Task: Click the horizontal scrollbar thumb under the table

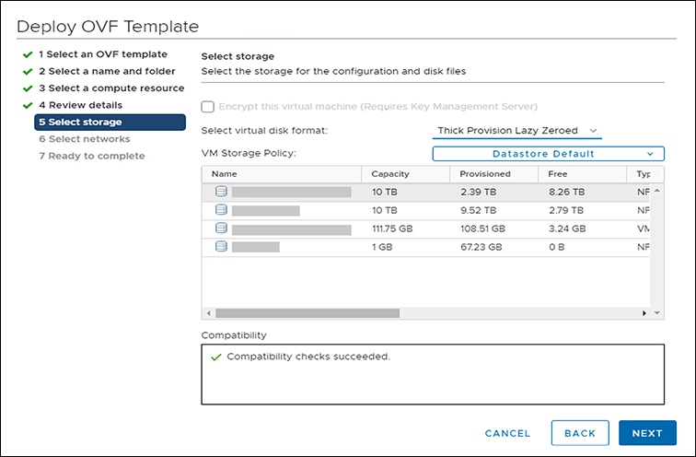Action: tap(307, 313)
